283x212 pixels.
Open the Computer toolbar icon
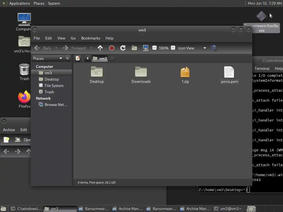[x=145, y=48]
